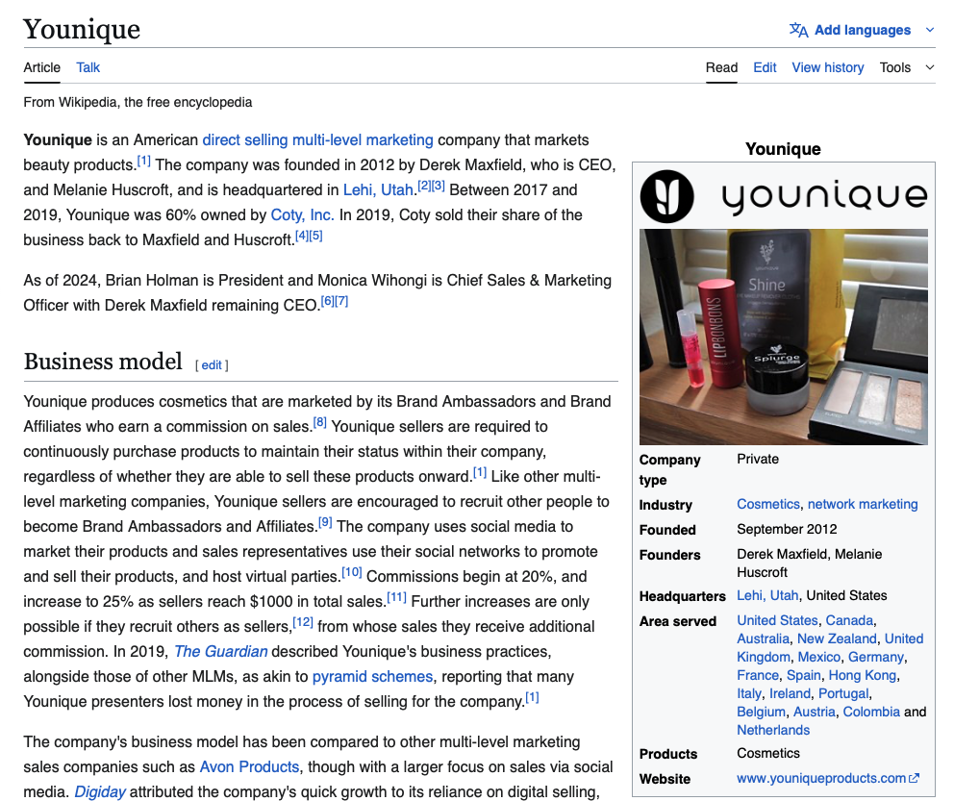954x801 pixels.
Task: Click the Add languages button
Action: tap(862, 30)
